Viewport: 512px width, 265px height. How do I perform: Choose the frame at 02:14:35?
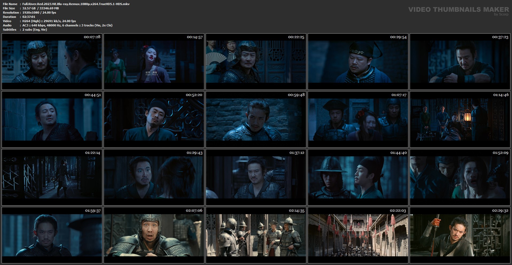[x=256, y=235]
